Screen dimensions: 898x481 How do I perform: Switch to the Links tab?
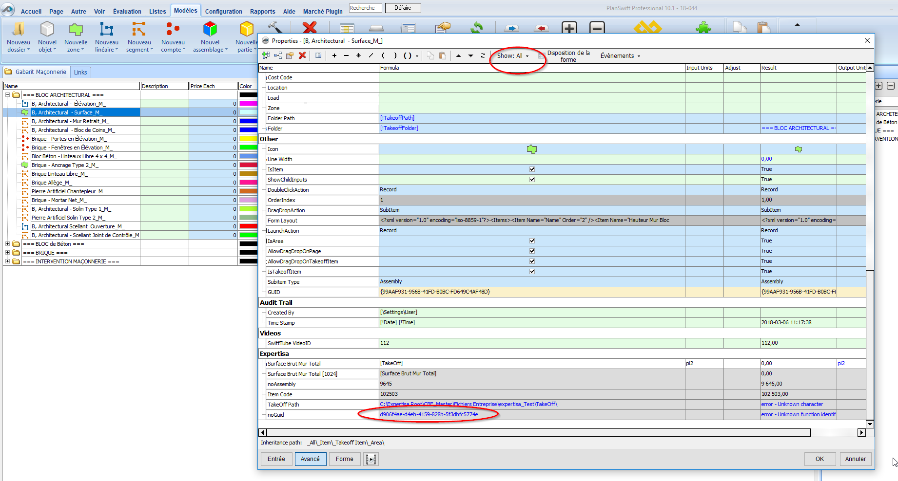pos(80,73)
